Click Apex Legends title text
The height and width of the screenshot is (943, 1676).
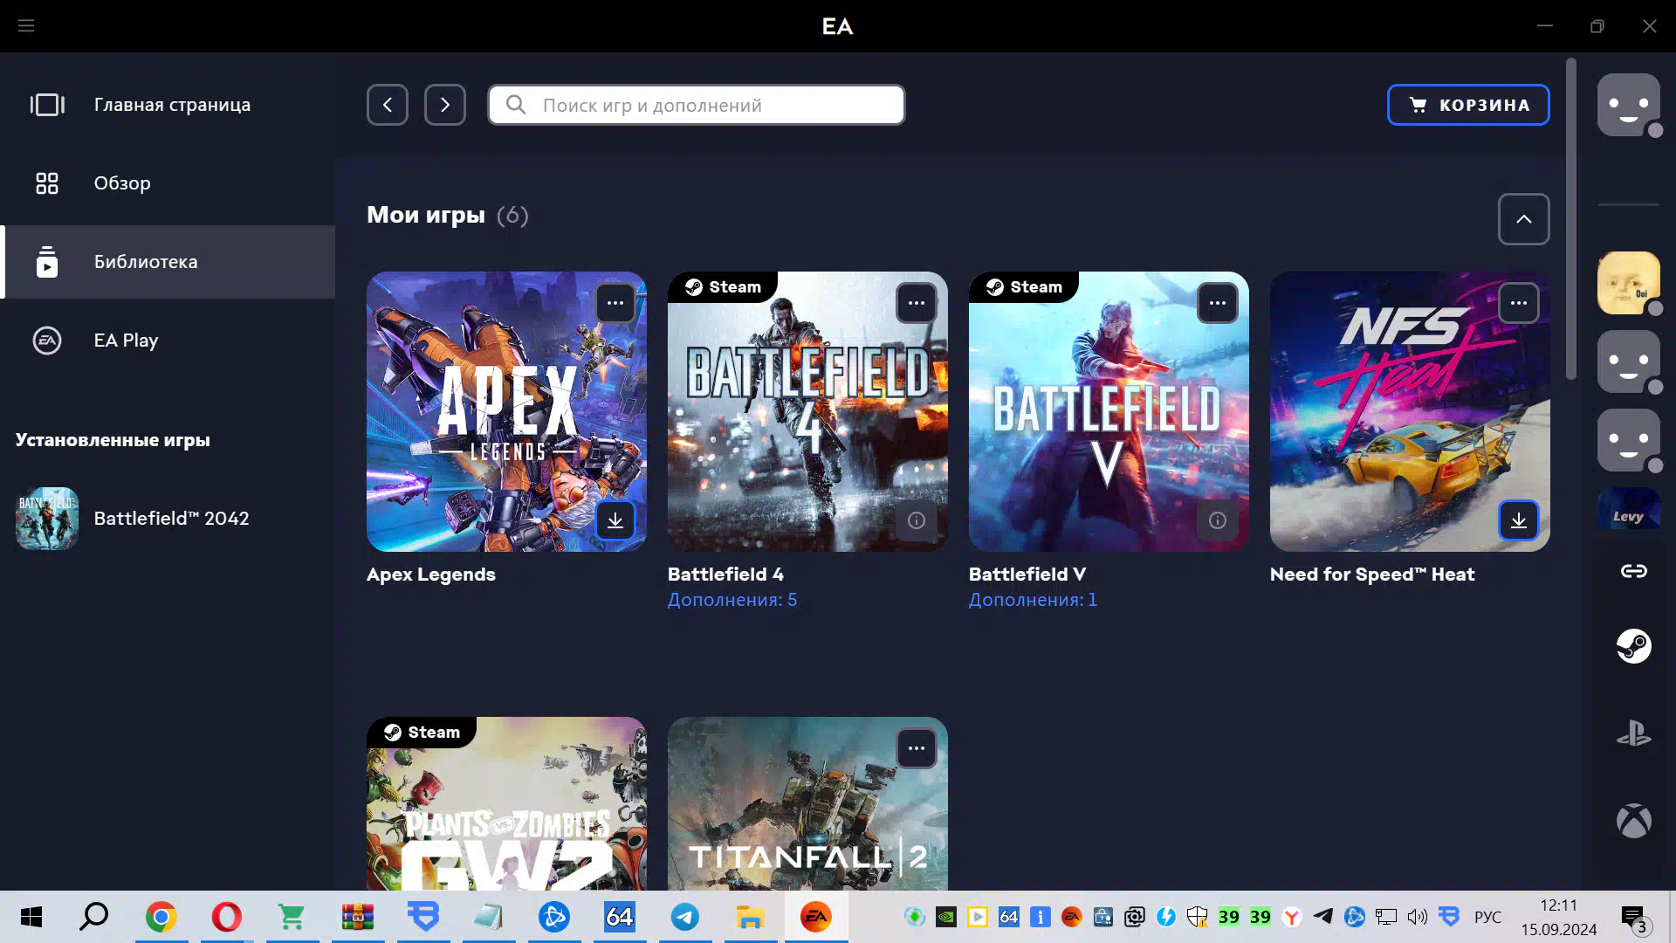click(431, 575)
